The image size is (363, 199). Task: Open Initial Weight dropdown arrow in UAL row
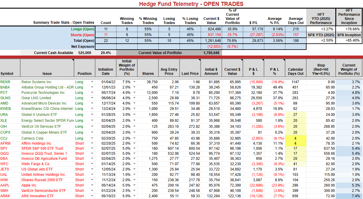click(x=135, y=175)
